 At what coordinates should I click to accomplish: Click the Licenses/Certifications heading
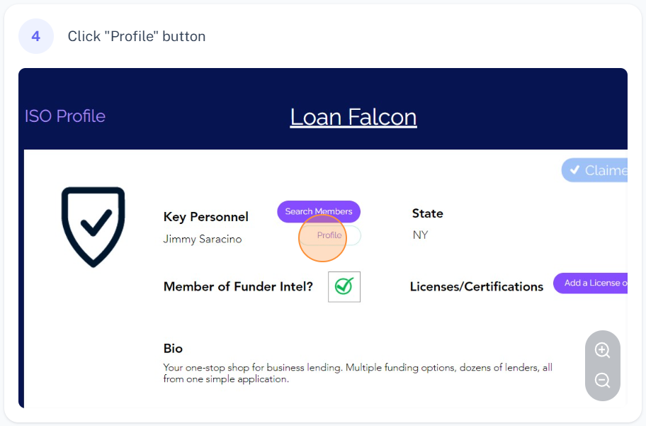(476, 286)
